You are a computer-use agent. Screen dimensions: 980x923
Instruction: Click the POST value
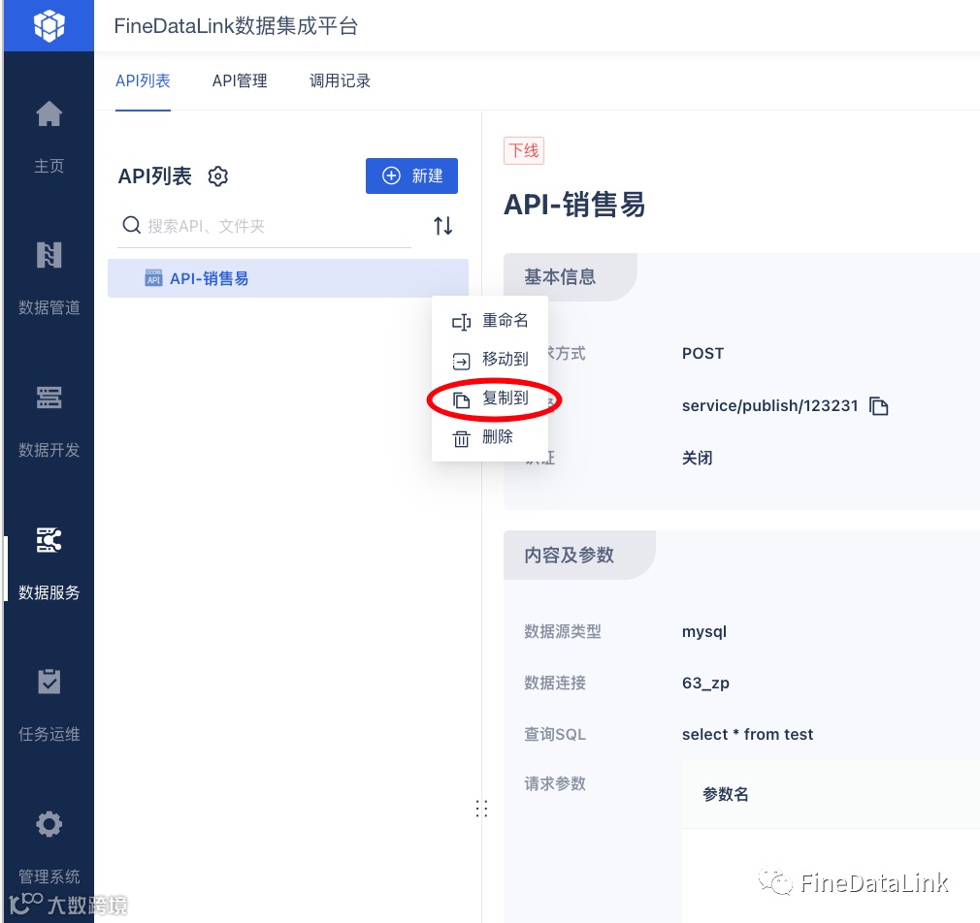click(703, 354)
